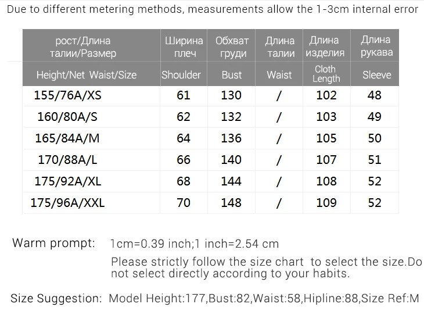Click the Warm prompt label

[x=54, y=243]
